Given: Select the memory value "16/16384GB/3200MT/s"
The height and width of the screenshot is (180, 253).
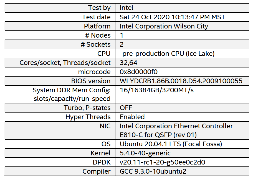Looking at the screenshot, I should point(156,90).
